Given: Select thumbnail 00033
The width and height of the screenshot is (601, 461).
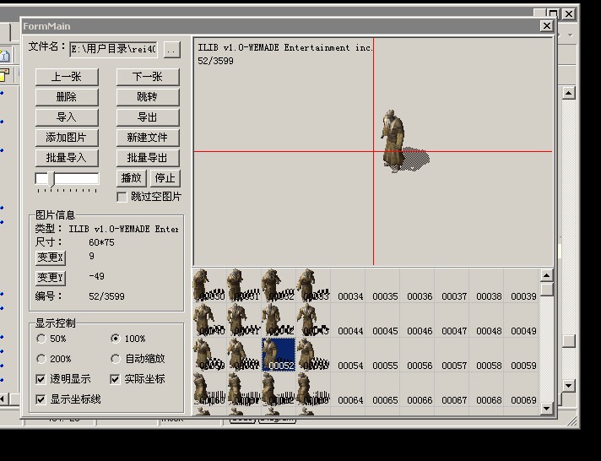Looking at the screenshot, I should [x=313, y=285].
